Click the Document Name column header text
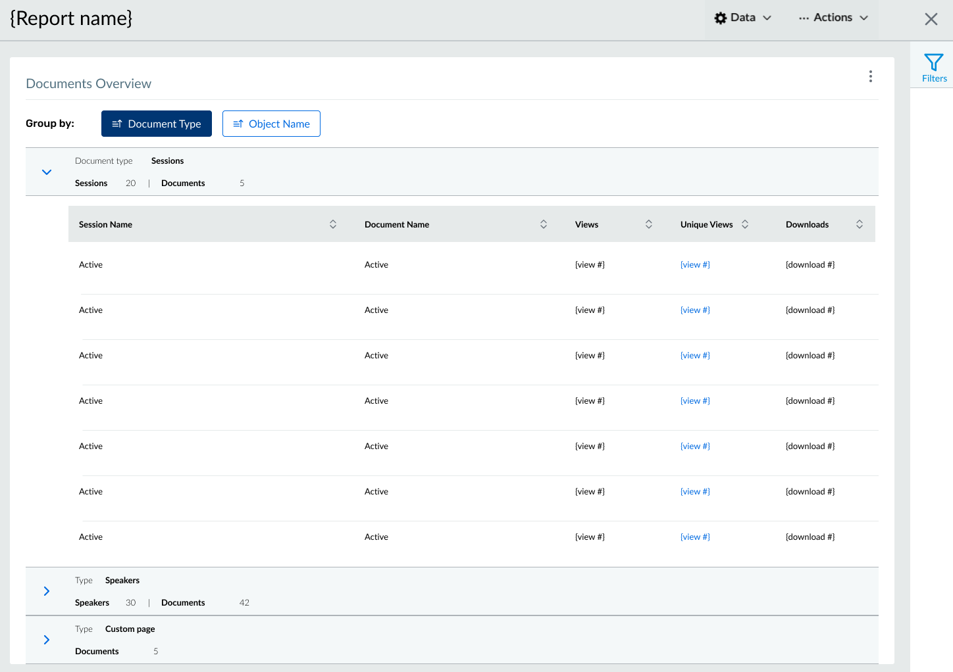This screenshot has width=953, height=672. coord(397,225)
